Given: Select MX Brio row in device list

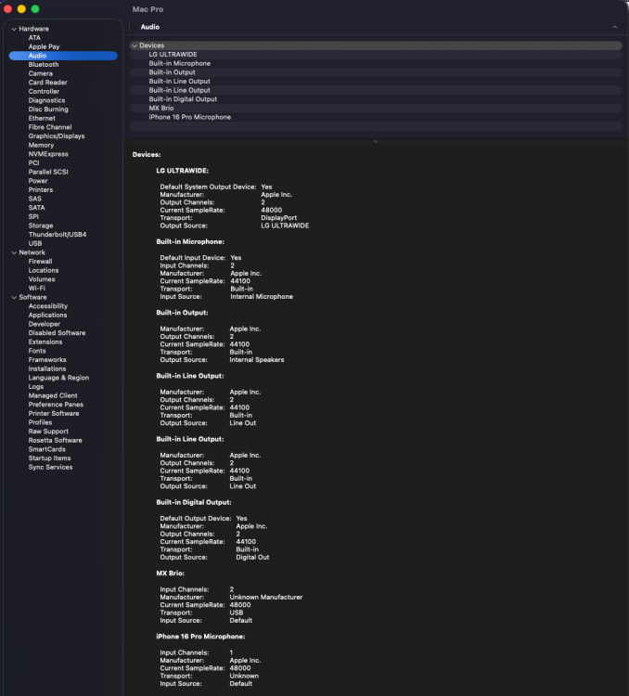Looking at the screenshot, I should pos(376,109).
